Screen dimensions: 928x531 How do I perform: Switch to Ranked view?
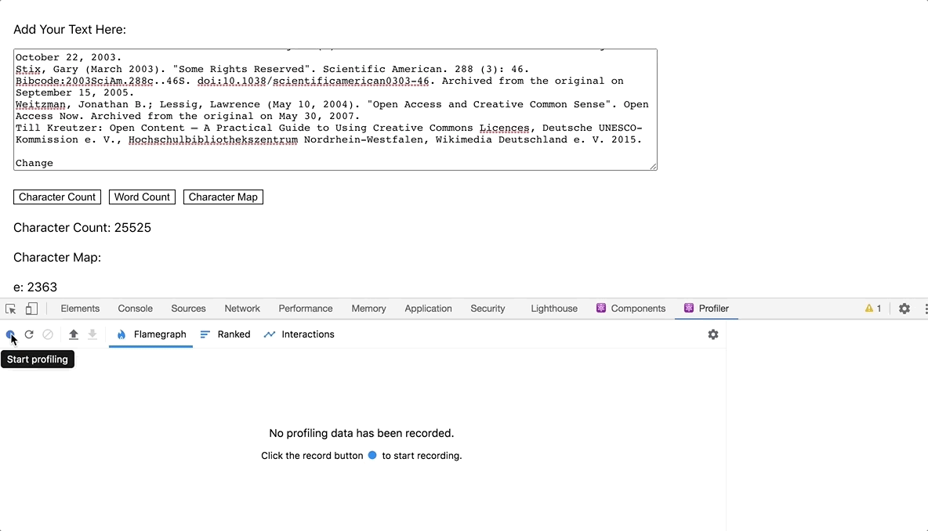[x=226, y=334]
